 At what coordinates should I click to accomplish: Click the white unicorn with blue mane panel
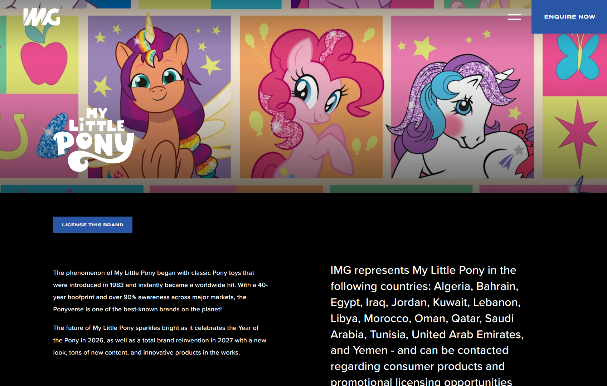point(462,96)
